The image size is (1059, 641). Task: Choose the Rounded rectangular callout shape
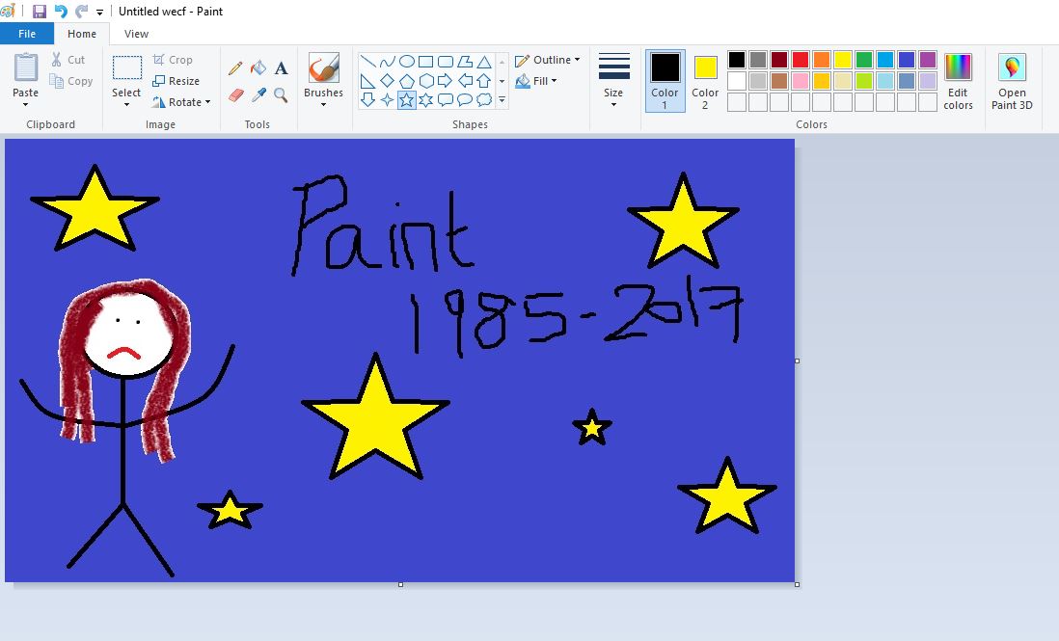click(x=445, y=100)
